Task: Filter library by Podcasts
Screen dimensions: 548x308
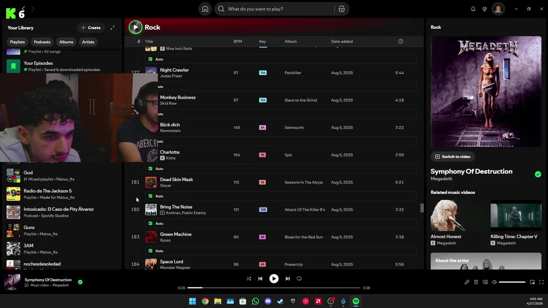Action: pos(42,42)
